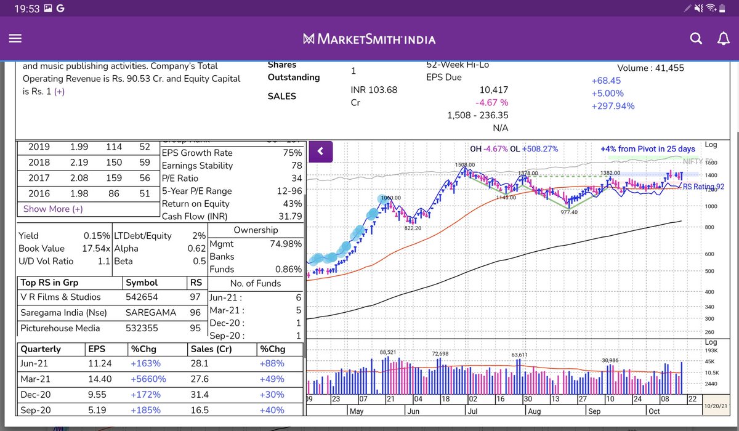This screenshot has height=431, width=739.
Task: Click symbol 532355
Action: click(141, 327)
